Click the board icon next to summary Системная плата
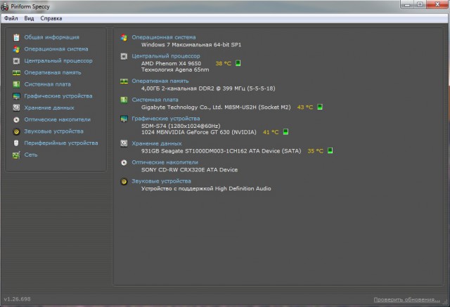Screen dimensions: 450x307 (x=124, y=100)
